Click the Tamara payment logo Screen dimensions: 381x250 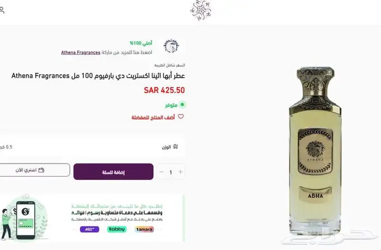coord(144,229)
